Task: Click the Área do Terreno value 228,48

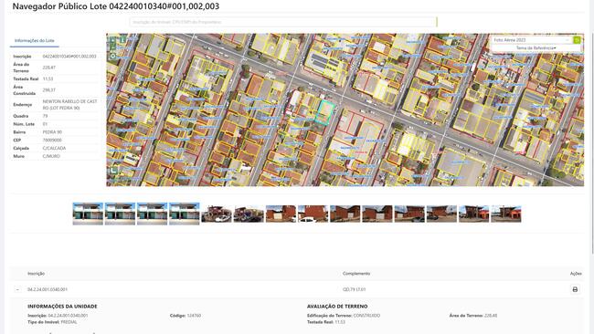Action: (x=491, y=316)
